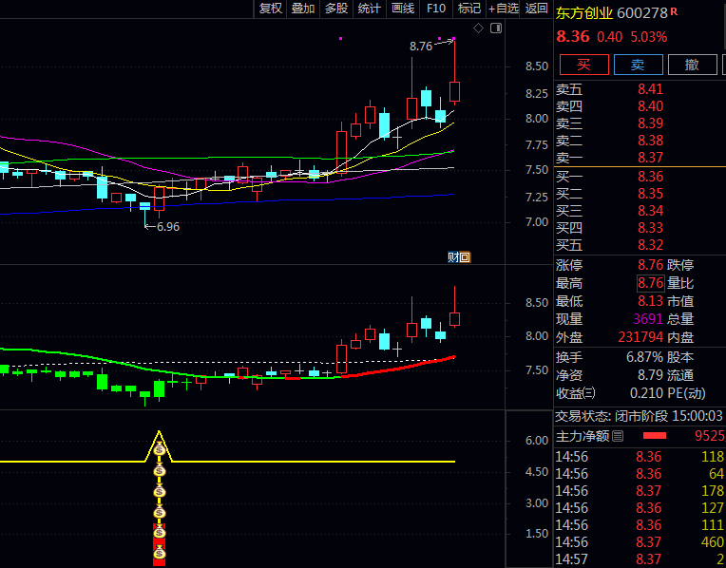Screen dimensions: 726x568
Task: Click the 标记 mark button
Action: [469, 9]
